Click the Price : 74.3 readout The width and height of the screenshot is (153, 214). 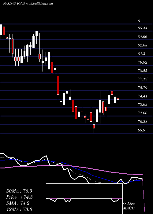(x=19, y=197)
